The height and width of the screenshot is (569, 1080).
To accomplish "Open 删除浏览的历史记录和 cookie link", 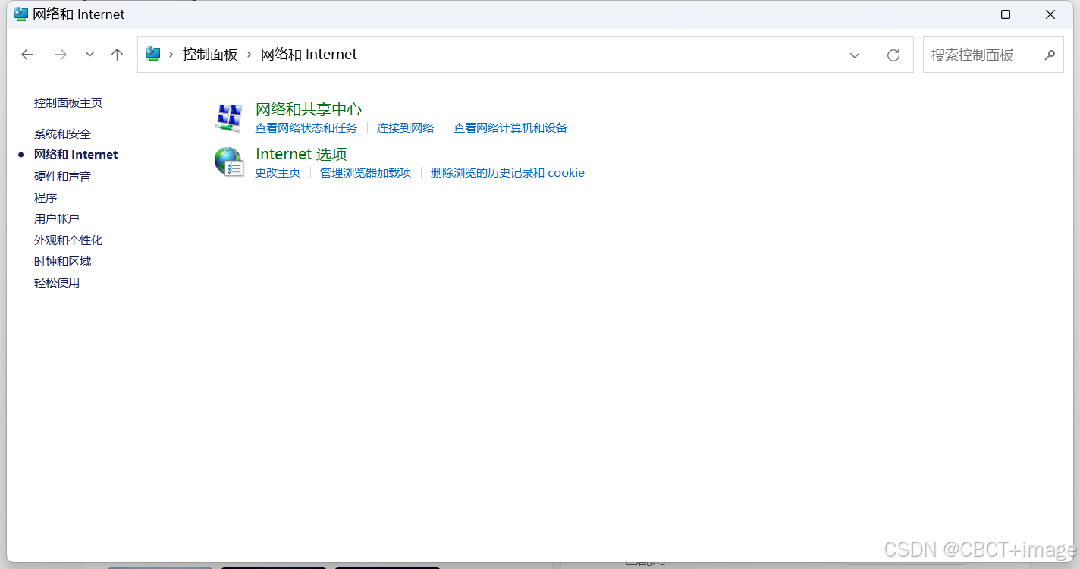I will tap(507, 173).
